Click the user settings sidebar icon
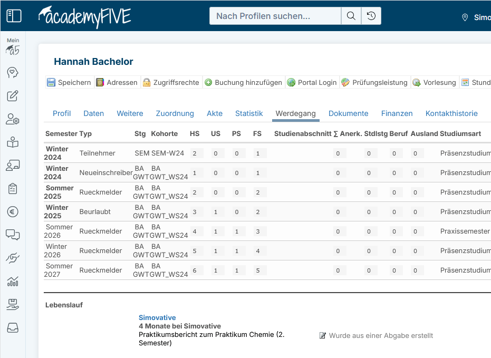This screenshot has height=358, width=491. [13, 119]
